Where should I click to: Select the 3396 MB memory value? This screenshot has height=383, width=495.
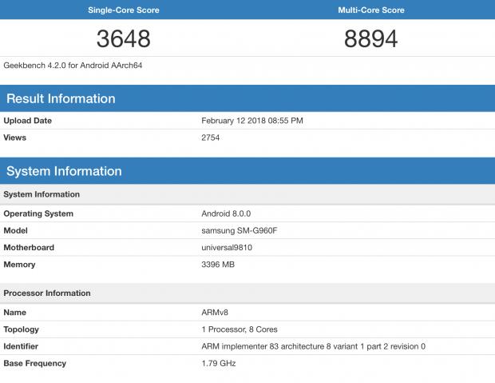click(x=219, y=264)
